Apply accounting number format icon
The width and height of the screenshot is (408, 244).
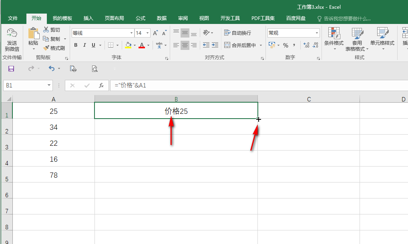[x=272, y=45]
